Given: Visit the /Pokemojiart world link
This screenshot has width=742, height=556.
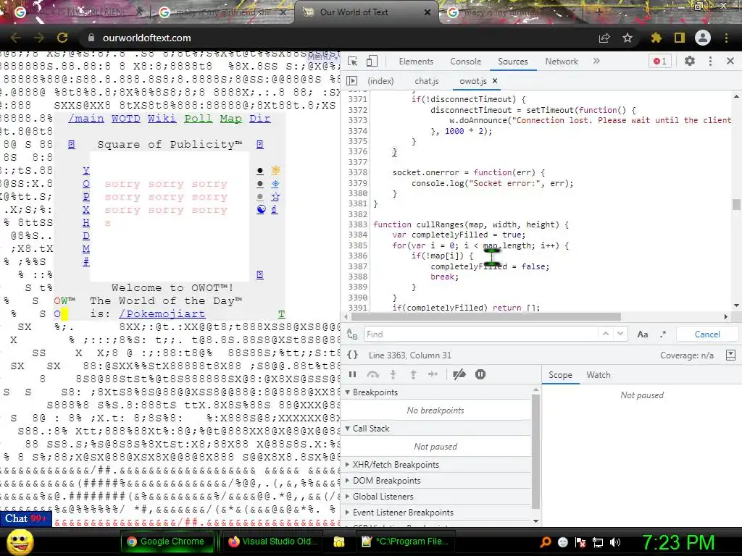Looking at the screenshot, I should click(x=162, y=313).
